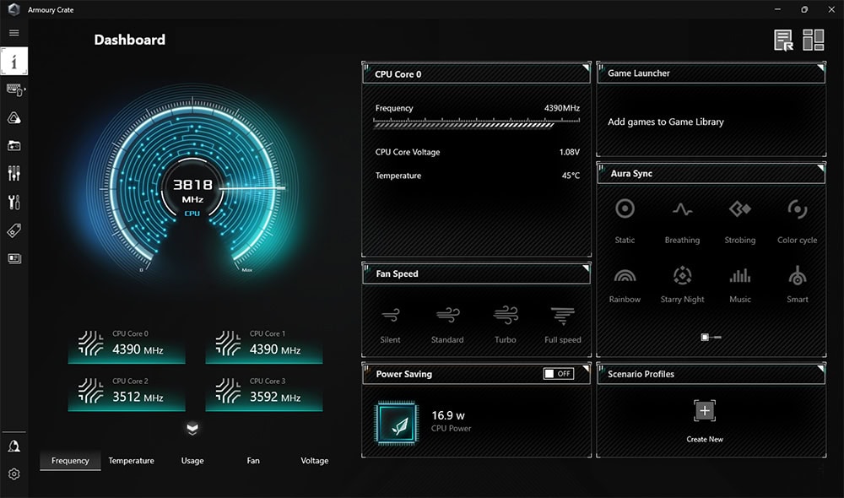Expand the CPU cores list chevron

192,430
